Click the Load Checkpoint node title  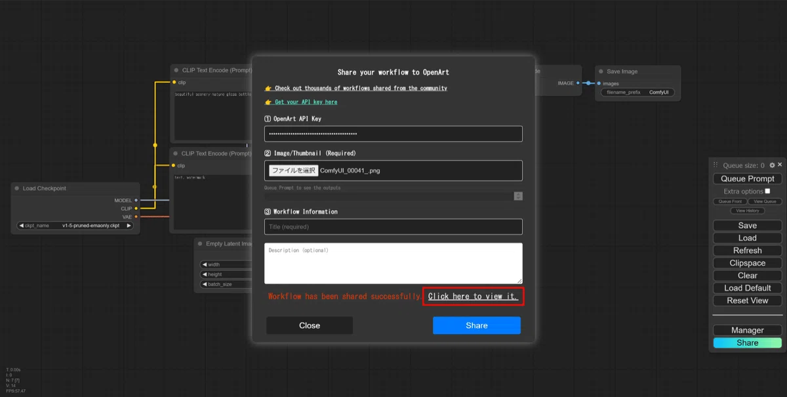tap(45, 188)
